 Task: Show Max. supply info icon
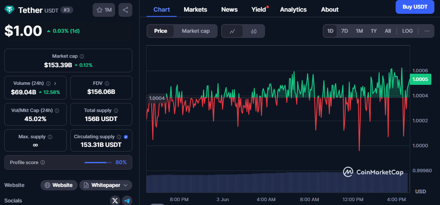[50, 137]
